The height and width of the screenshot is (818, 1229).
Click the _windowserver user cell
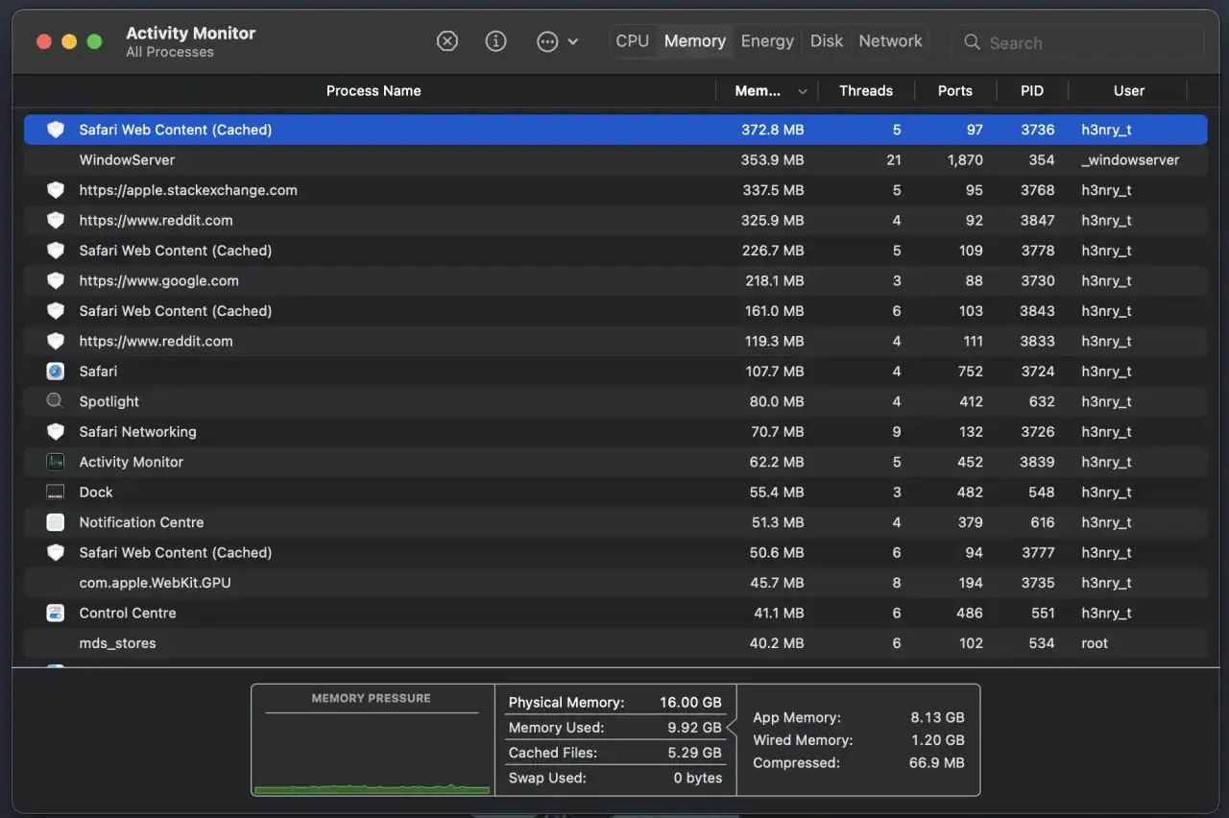[1130, 160]
